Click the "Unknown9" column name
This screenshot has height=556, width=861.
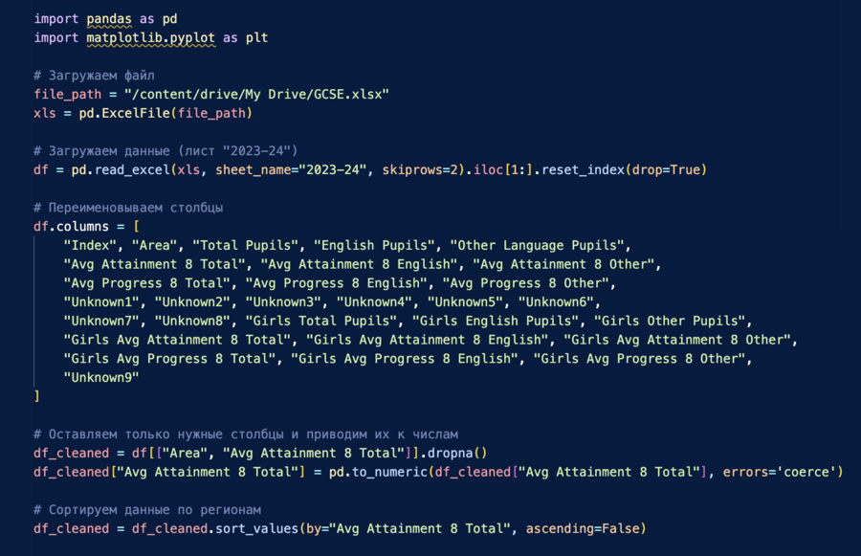[101, 378]
